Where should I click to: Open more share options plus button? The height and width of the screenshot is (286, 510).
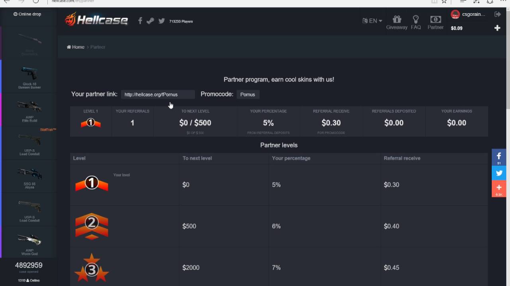[499, 189]
